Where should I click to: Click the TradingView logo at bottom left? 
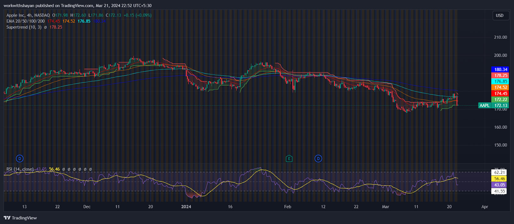click(20, 218)
